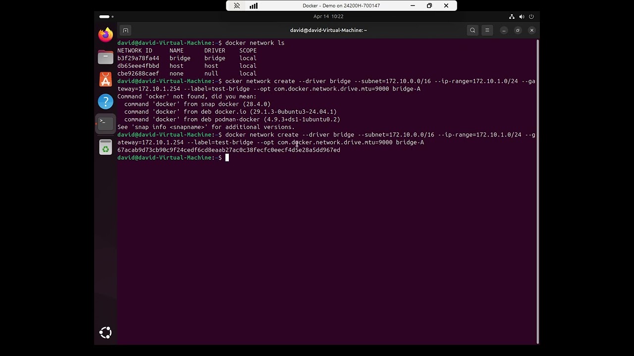Open the power icon in the system menu
This screenshot has width=634, height=356.
tap(531, 16)
